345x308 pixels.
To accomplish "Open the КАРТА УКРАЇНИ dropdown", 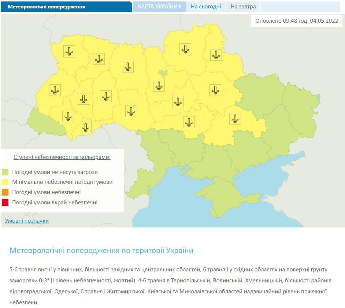I will point(159,7).
